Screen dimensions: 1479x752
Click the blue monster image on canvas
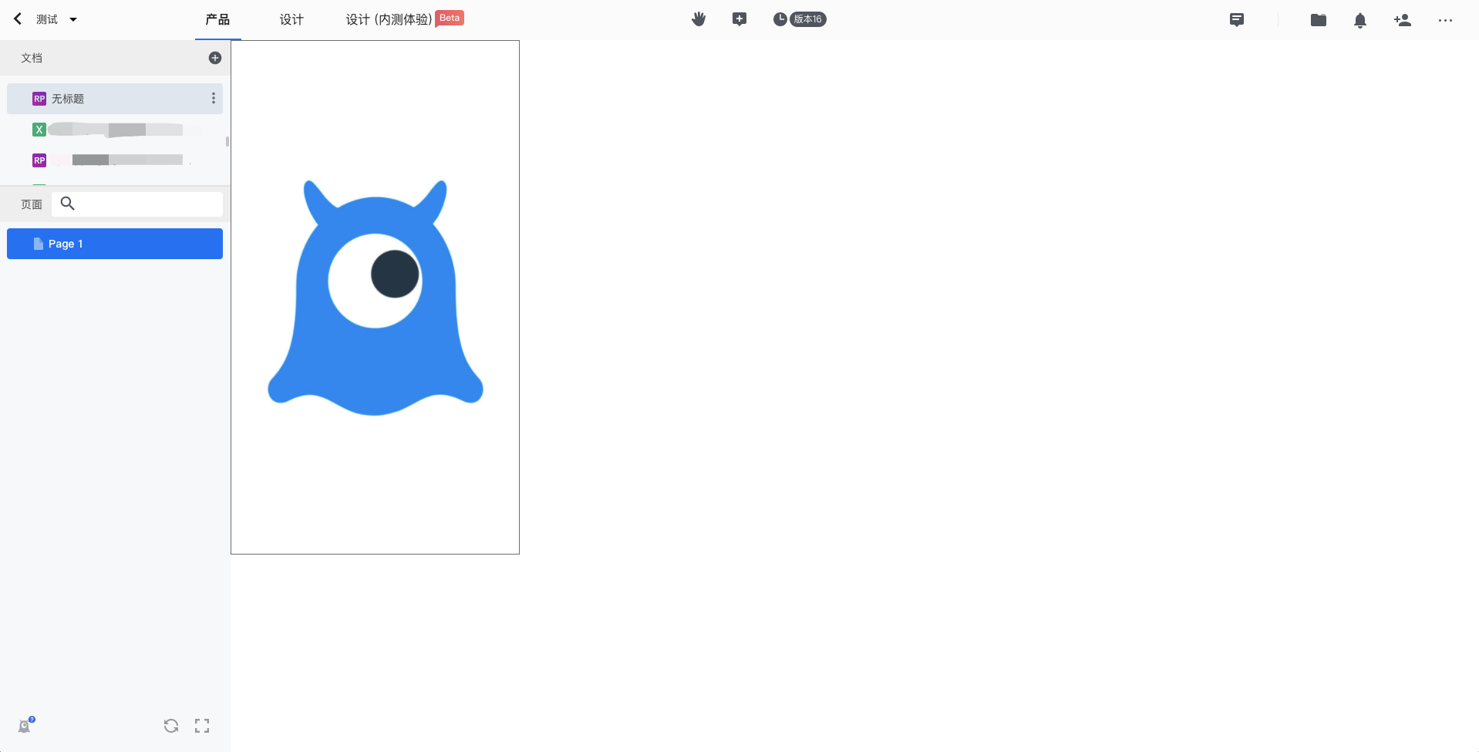(x=376, y=298)
